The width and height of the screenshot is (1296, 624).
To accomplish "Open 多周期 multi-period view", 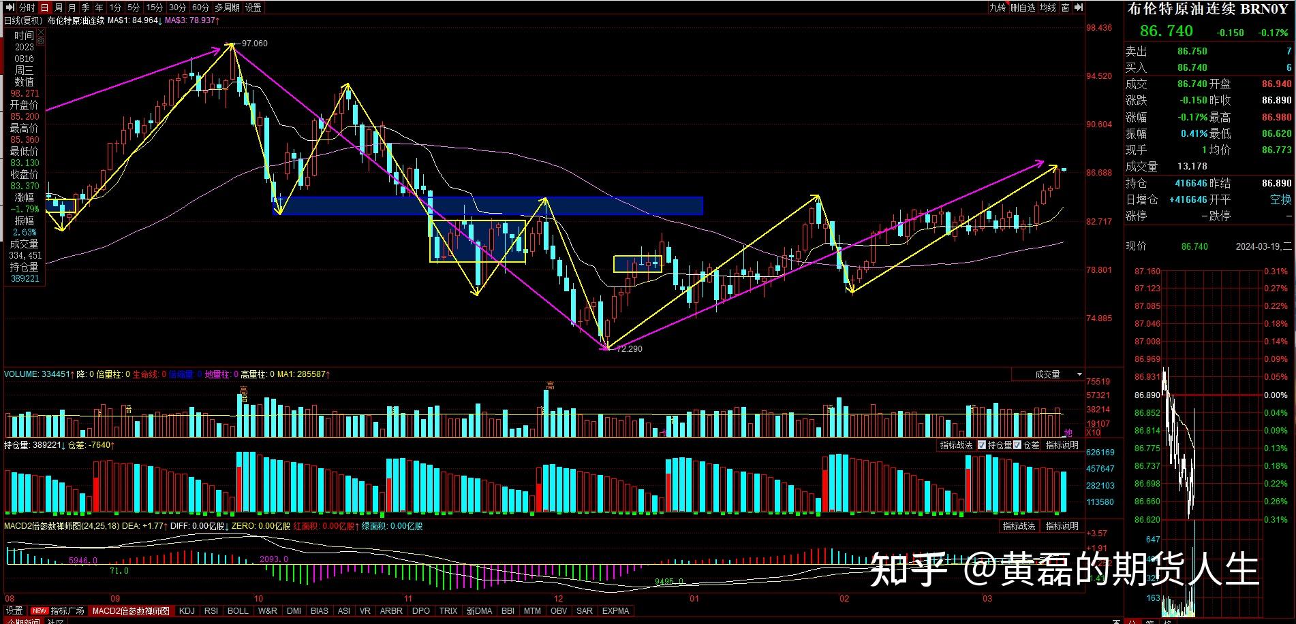I will pyautogui.click(x=227, y=7).
